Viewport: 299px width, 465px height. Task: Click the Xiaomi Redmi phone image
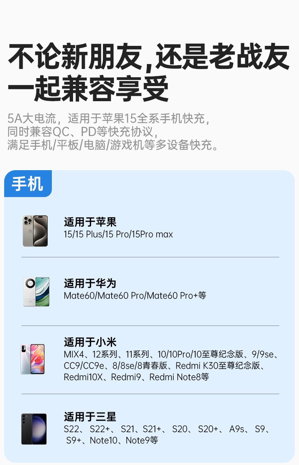pos(33,359)
